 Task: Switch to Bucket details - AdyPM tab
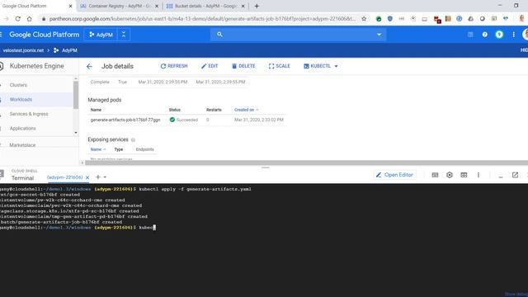(x=205, y=6)
